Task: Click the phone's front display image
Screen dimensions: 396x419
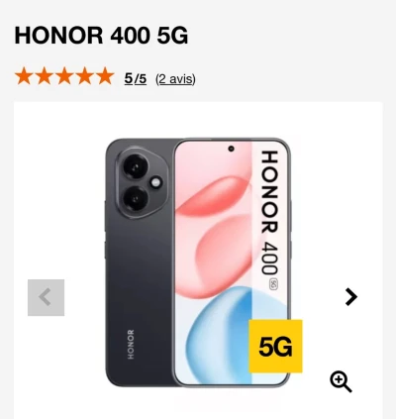Action: pos(231,262)
